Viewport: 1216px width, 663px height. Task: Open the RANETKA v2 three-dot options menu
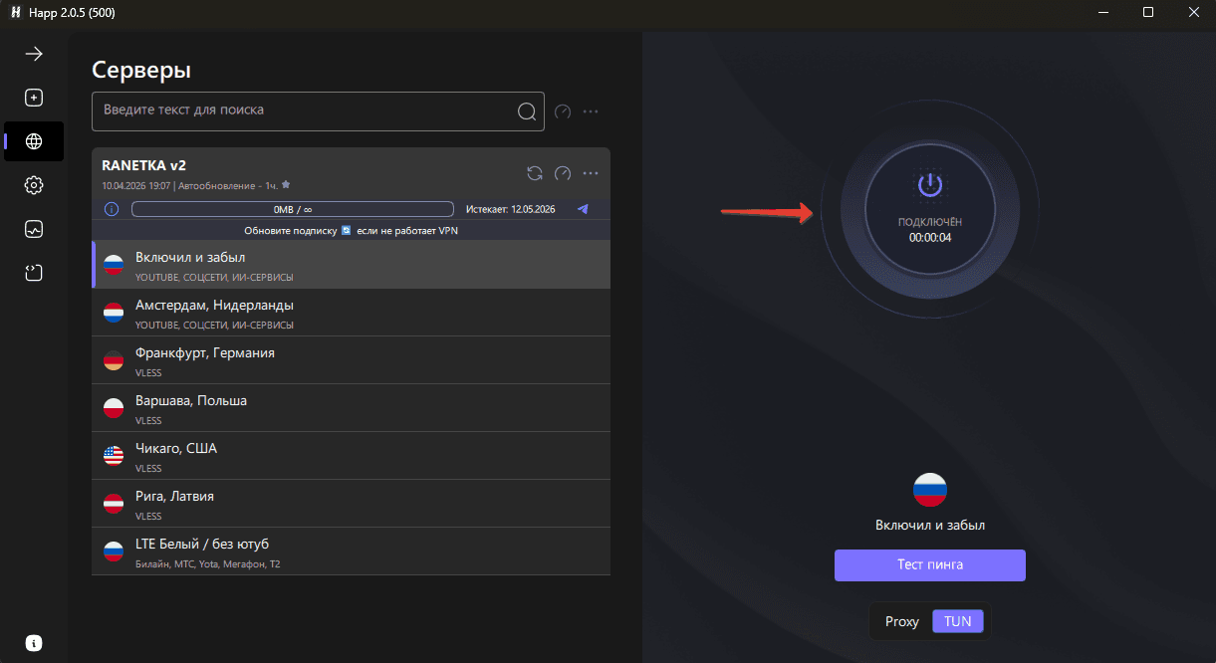coord(591,173)
